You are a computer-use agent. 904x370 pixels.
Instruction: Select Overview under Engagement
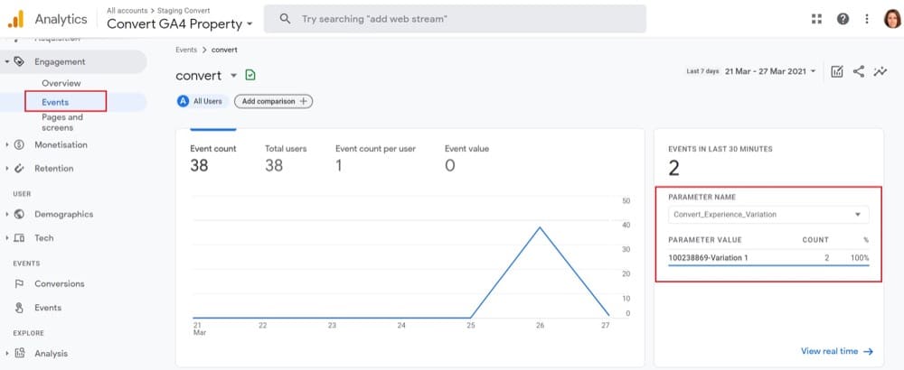61,83
